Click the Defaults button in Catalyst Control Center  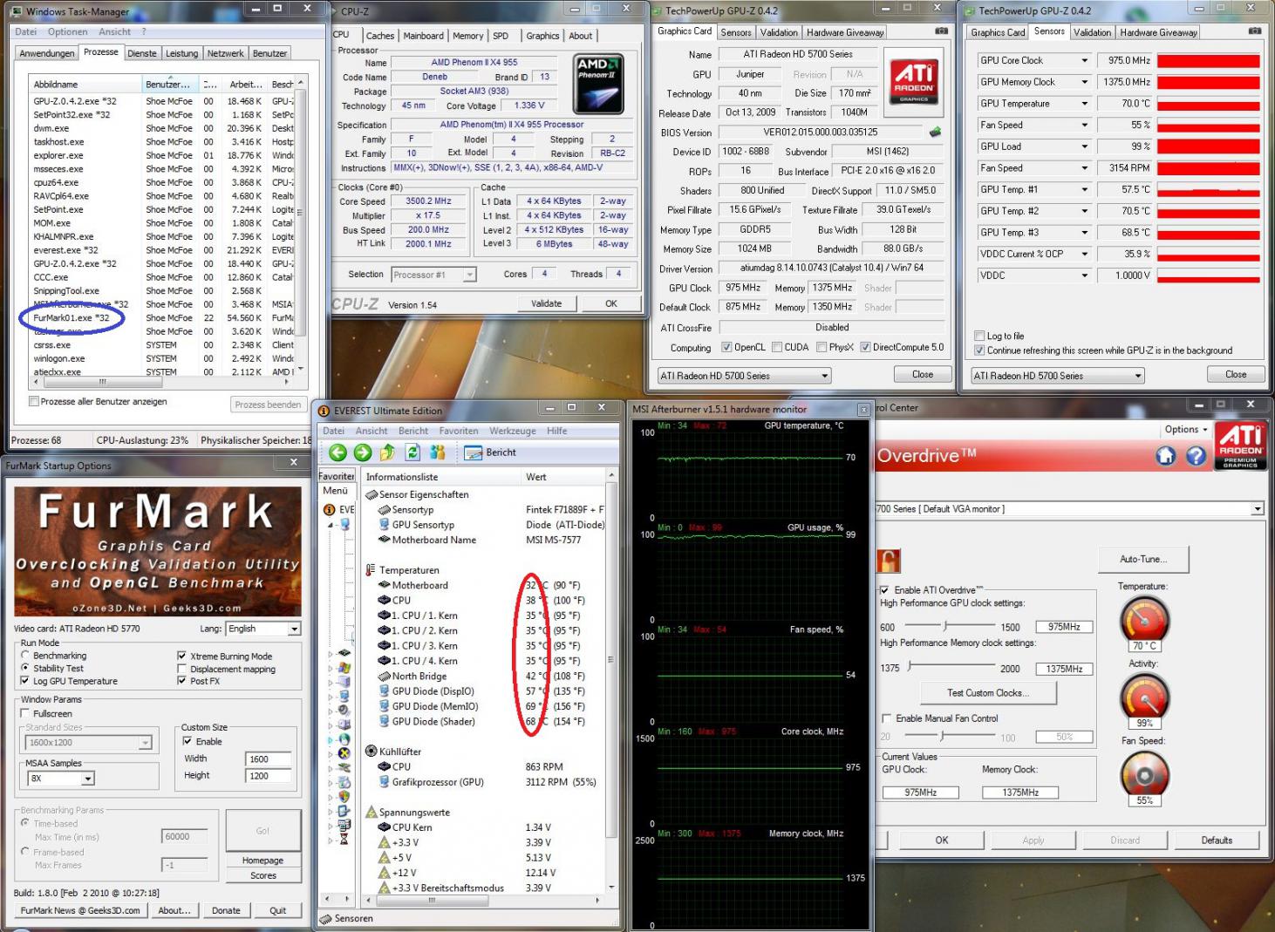[x=1217, y=840]
